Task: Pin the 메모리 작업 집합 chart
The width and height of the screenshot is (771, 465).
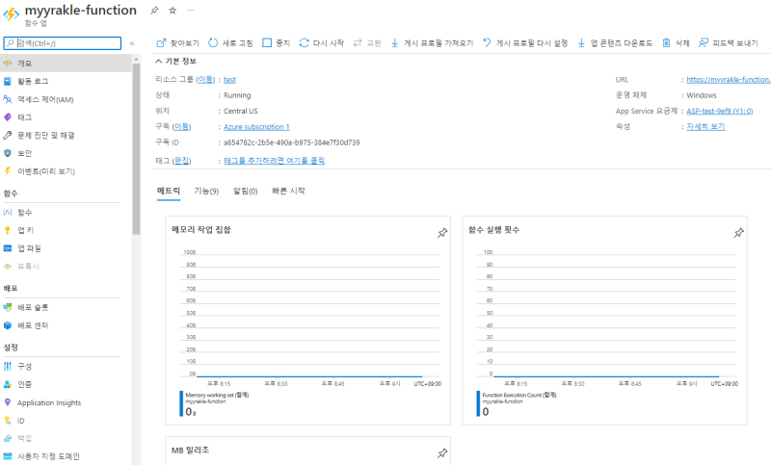Action: tap(442, 233)
